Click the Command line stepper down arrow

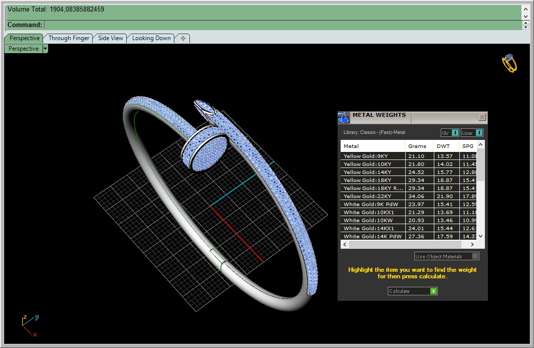click(x=525, y=27)
